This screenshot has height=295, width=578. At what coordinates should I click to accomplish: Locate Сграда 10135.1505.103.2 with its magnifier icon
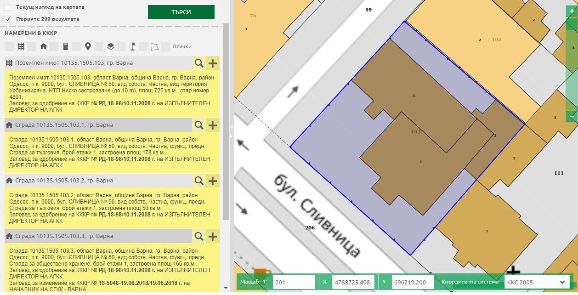199,181
